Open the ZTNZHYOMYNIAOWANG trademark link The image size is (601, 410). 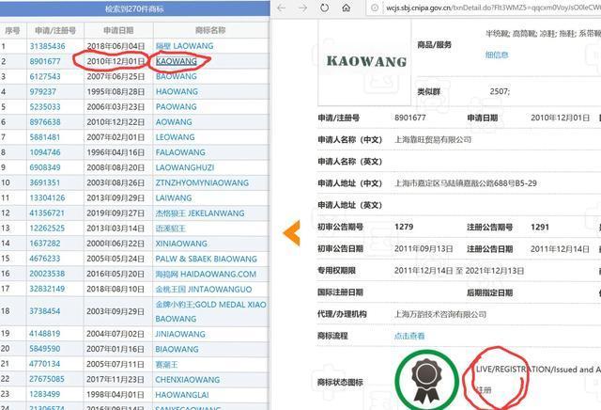[x=203, y=182]
